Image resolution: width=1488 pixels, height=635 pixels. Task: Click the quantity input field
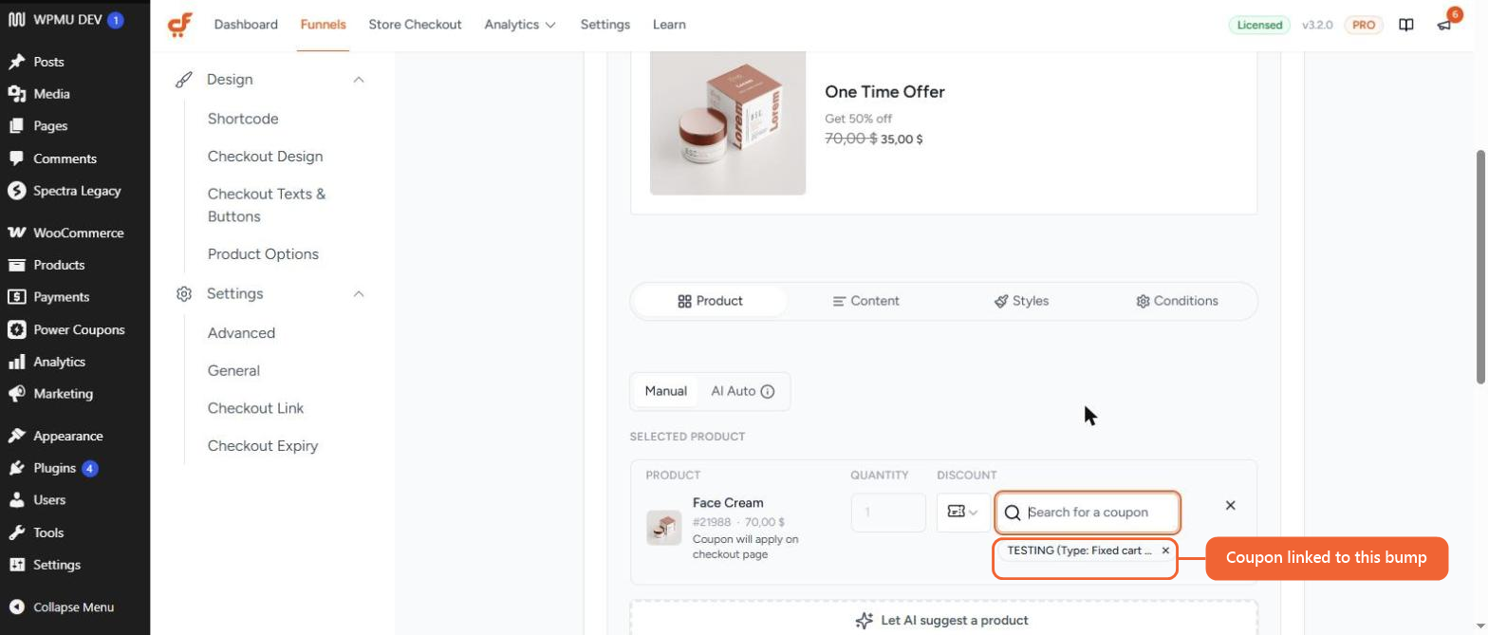pos(888,513)
